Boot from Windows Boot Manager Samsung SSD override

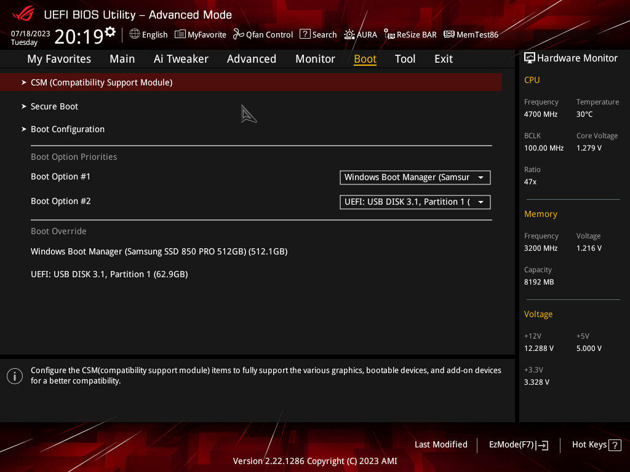(x=159, y=251)
